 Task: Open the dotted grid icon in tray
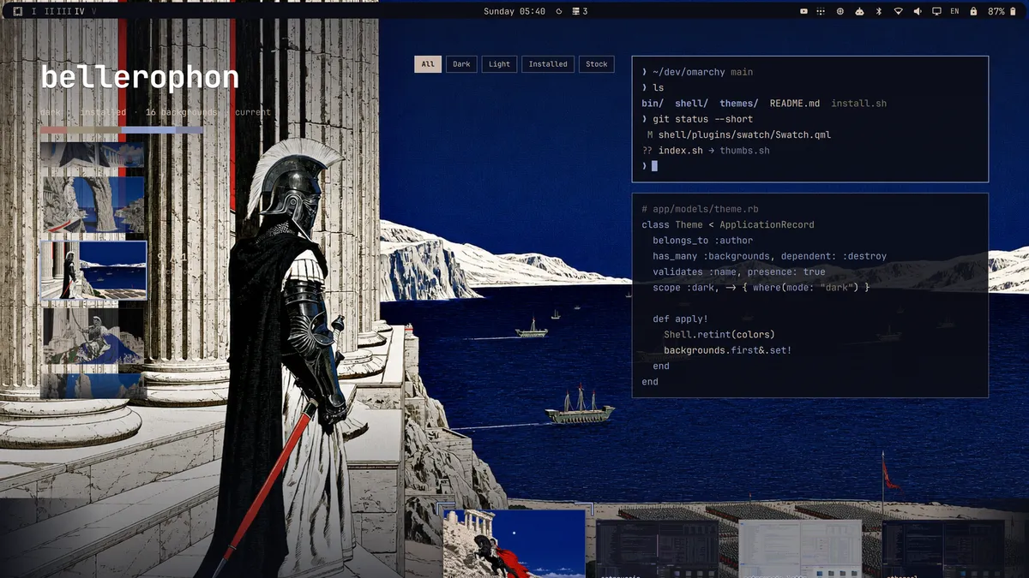(821, 11)
